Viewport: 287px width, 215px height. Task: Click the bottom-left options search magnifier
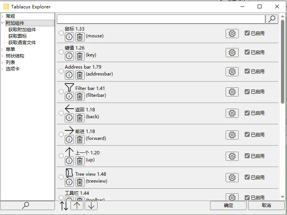tap(27, 205)
